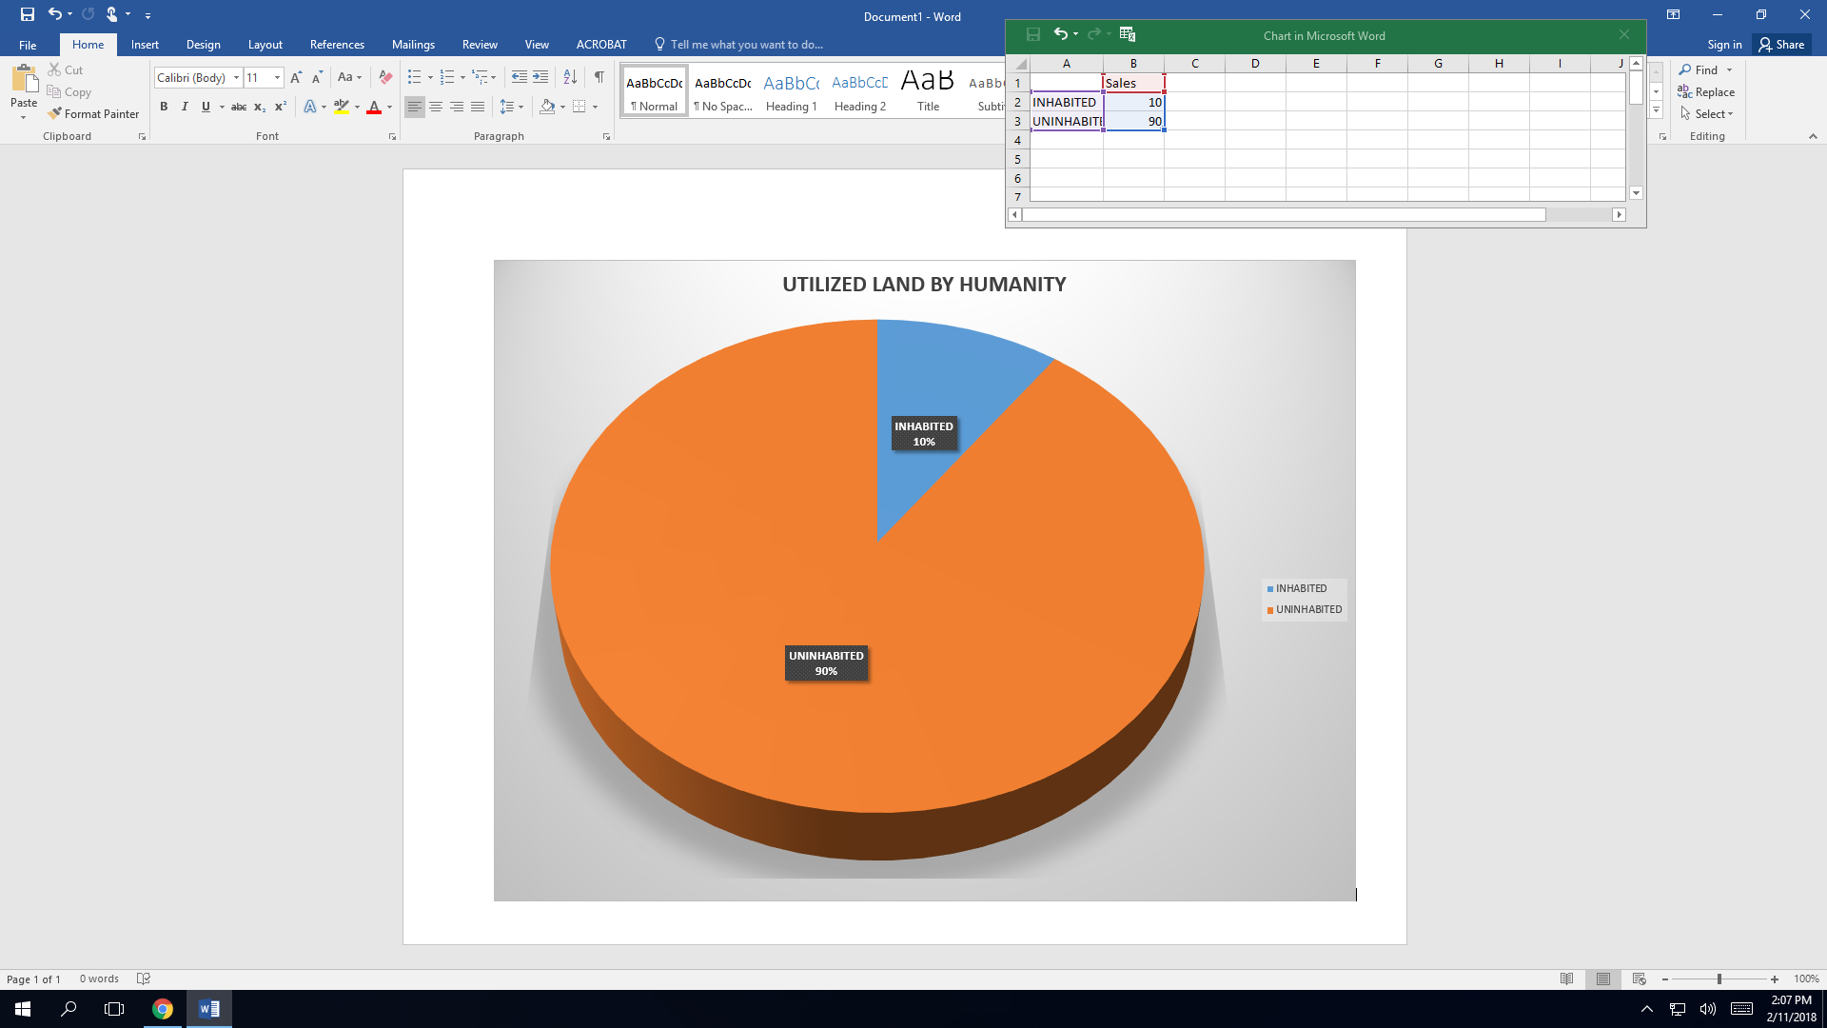1827x1028 pixels.
Task: Click the Edit Data in Excel icon
Action: [1128, 35]
